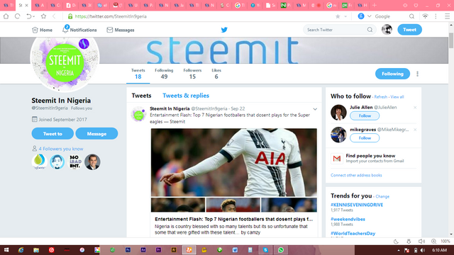Open profile more options three dots

(x=417, y=74)
